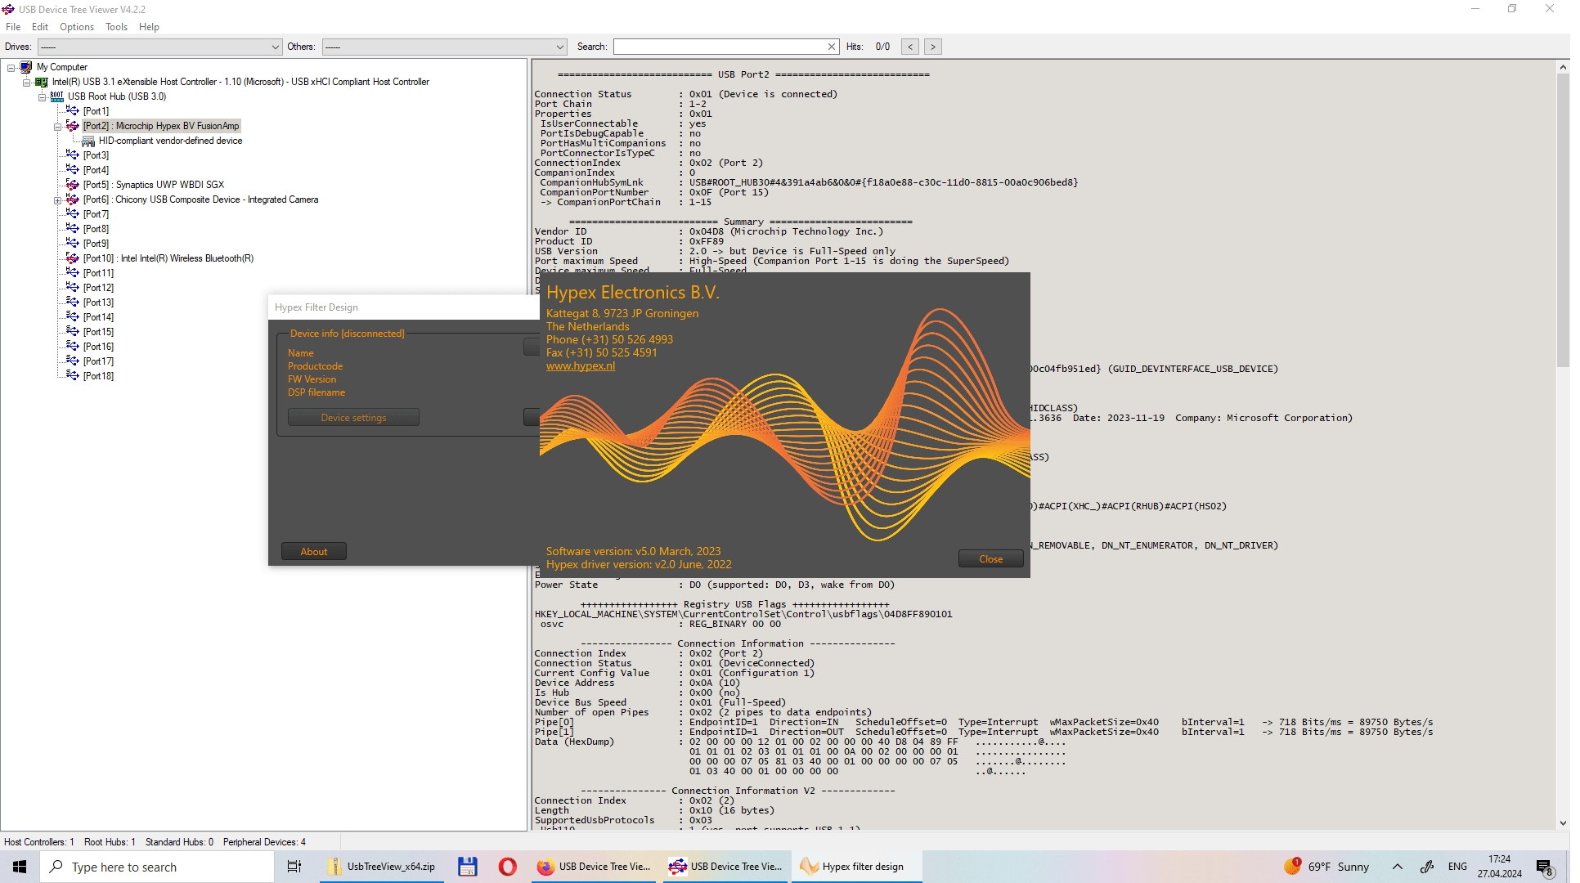Collapse the Port2 Microchip Hypex node
This screenshot has height=883, width=1580.
tap(57, 127)
